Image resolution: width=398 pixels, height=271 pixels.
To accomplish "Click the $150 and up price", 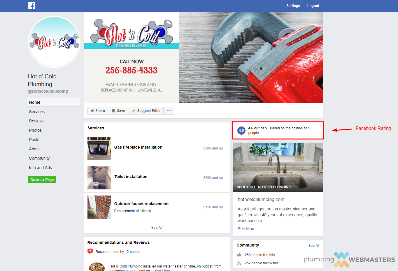I will 213,207.
